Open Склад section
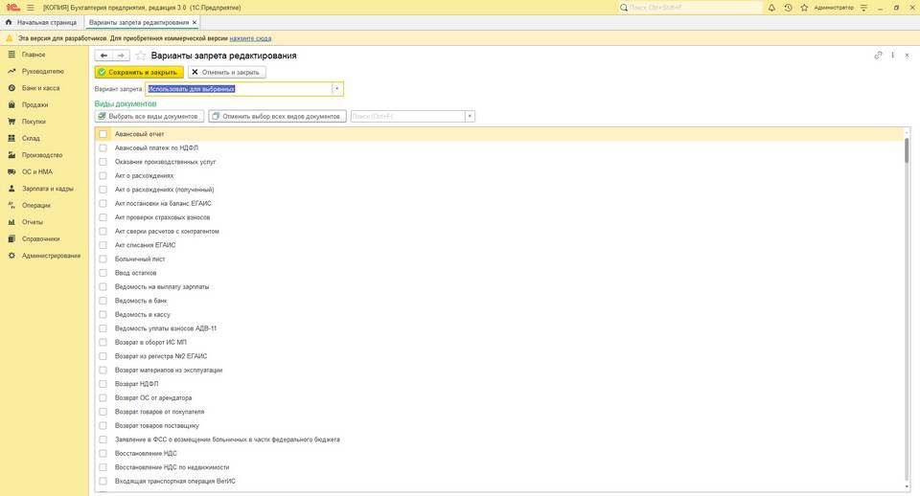Viewport: 920px width, 496px height. click(31, 139)
